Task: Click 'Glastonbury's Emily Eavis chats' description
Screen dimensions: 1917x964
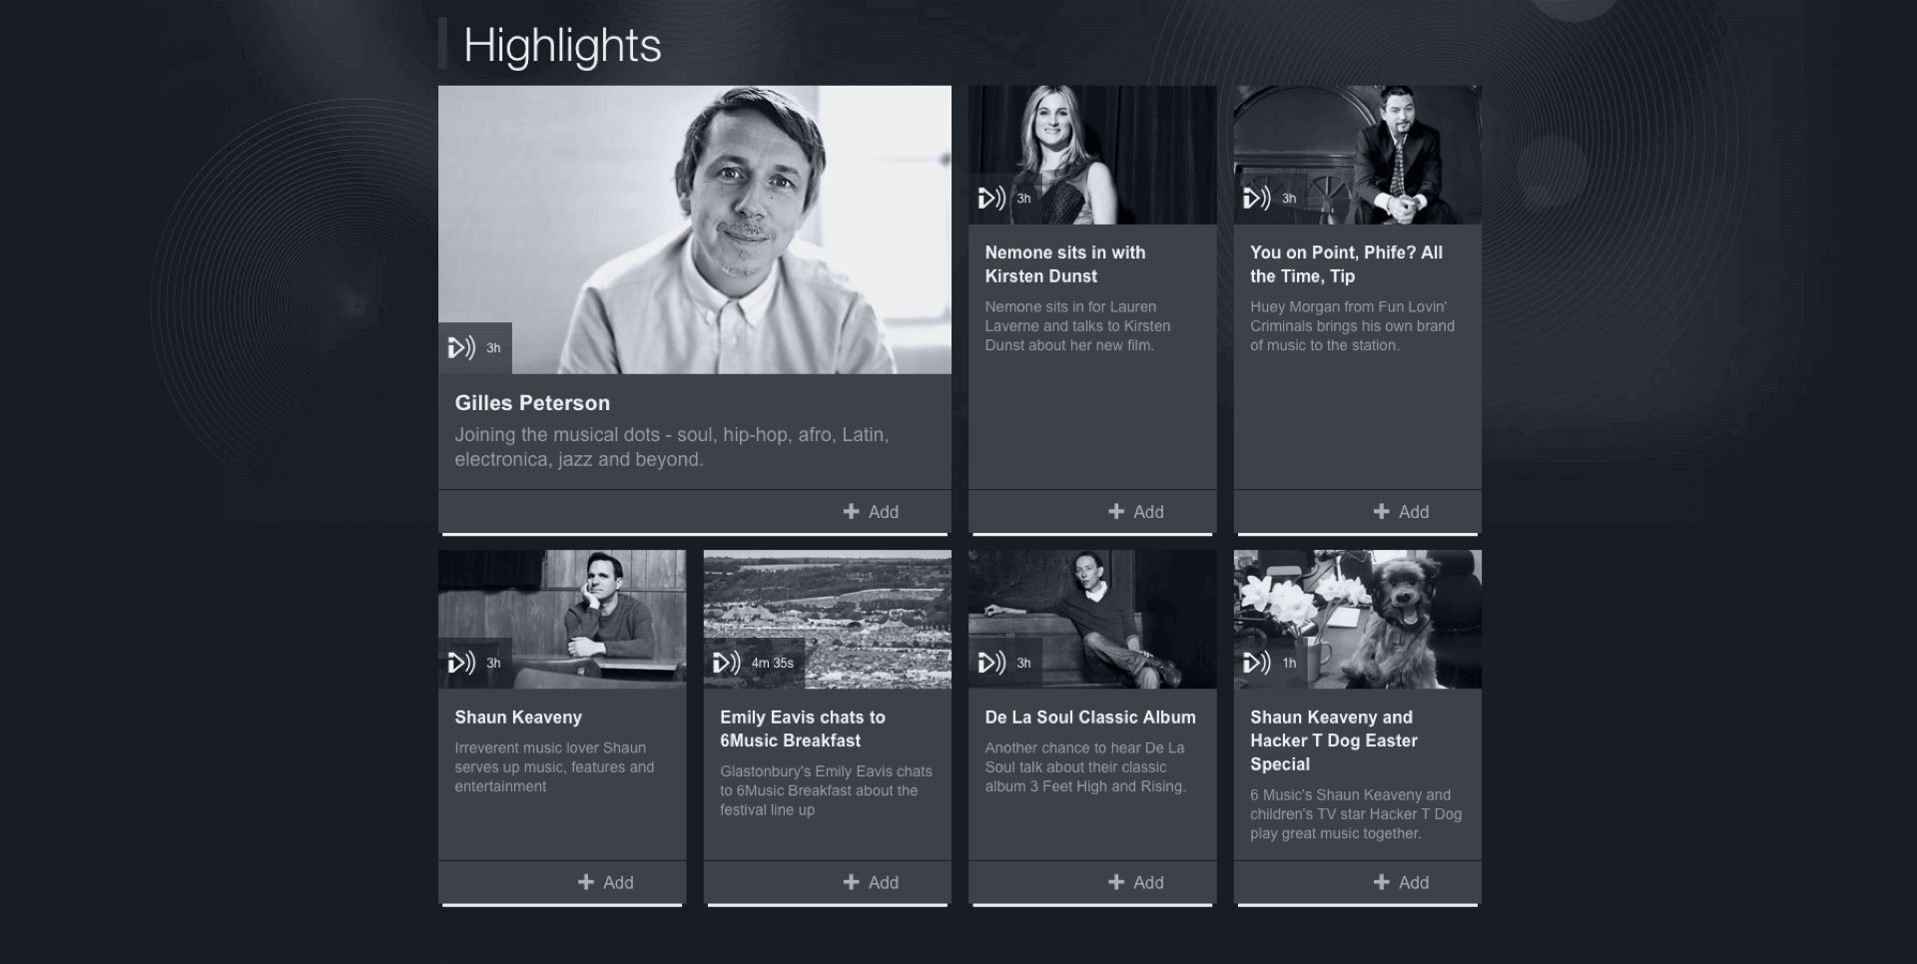Action: [826, 790]
